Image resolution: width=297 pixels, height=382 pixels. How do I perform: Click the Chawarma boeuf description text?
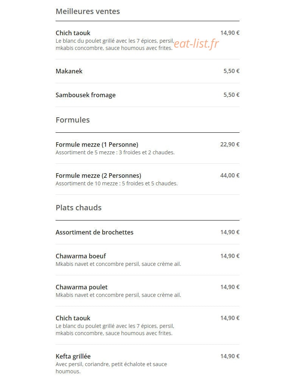118,264
